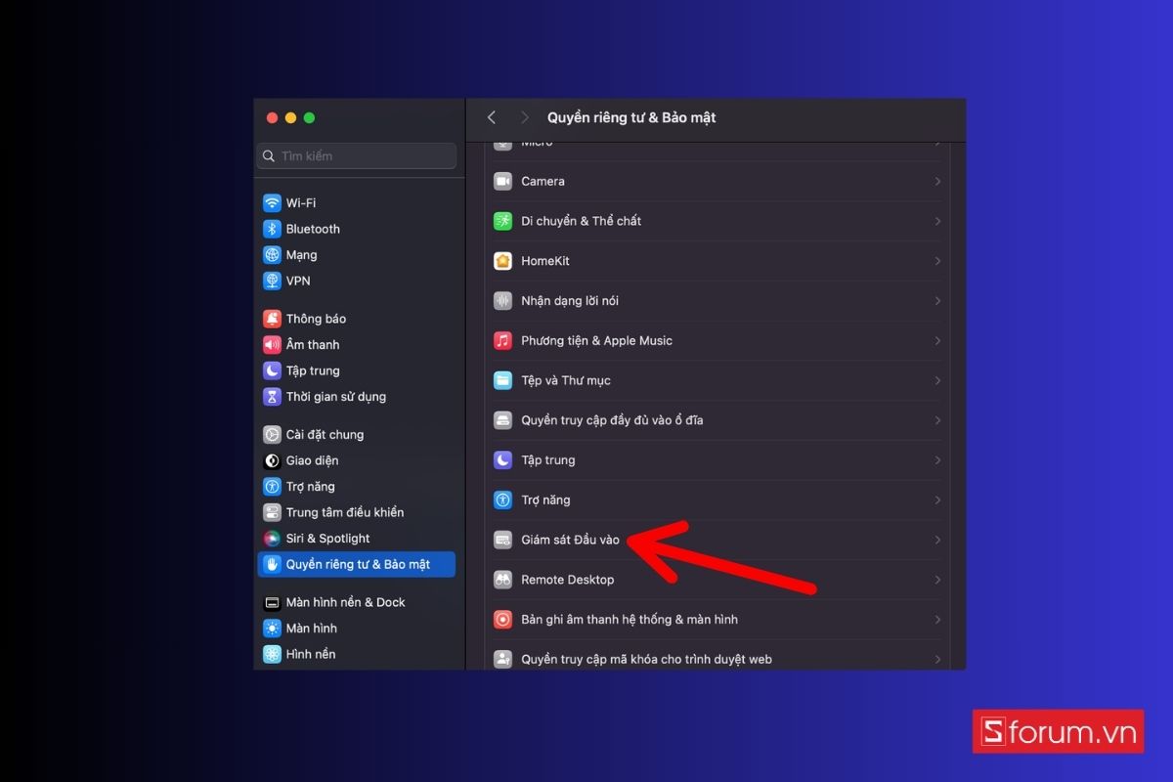Open Phương tiện & Apple Music icon
1173x782 pixels.
coord(502,340)
